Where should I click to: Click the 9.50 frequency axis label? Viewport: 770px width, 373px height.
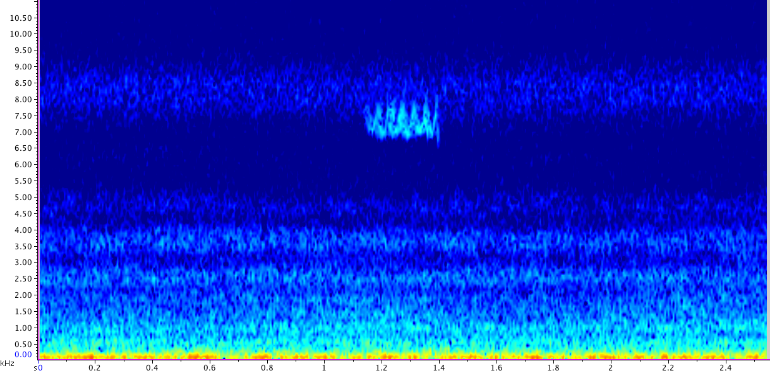click(x=23, y=50)
